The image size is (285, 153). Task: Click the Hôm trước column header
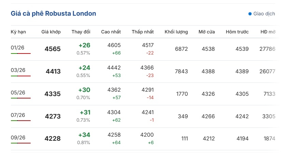[237, 32]
